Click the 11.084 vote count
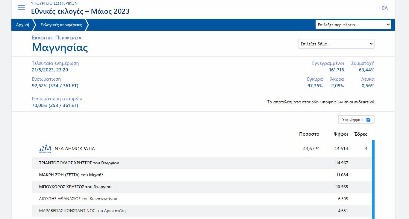 coord(342,175)
